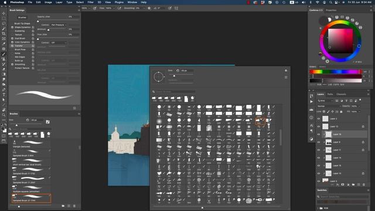Open macOS Spotlight search

(330, 2)
